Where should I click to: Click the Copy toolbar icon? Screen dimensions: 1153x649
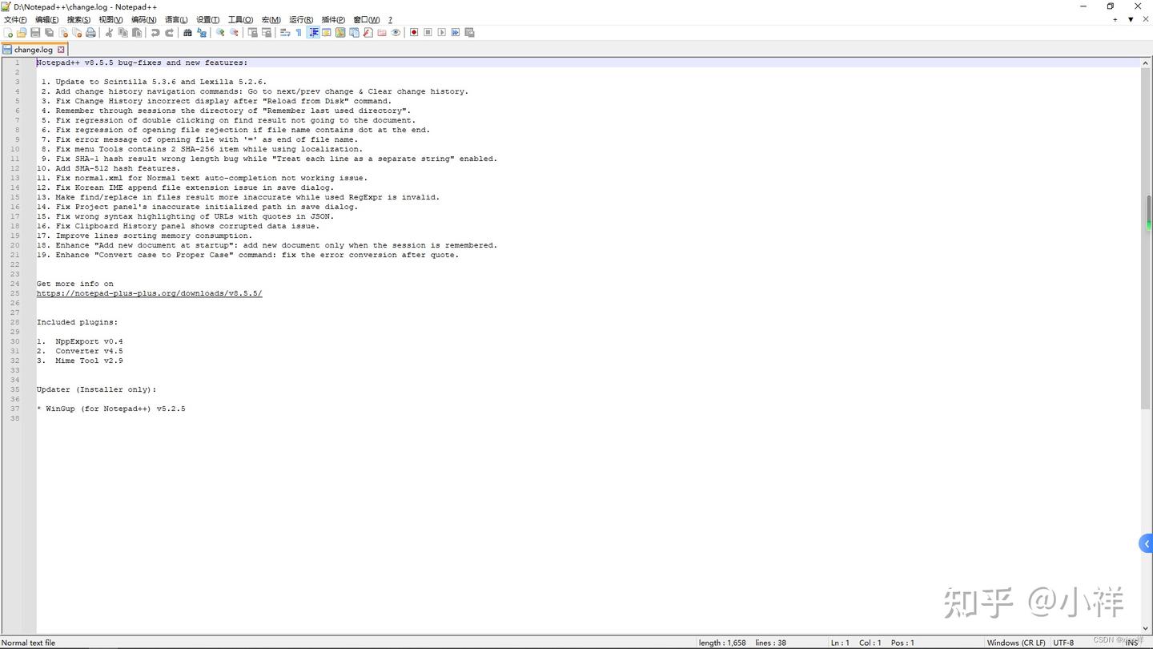(x=123, y=33)
